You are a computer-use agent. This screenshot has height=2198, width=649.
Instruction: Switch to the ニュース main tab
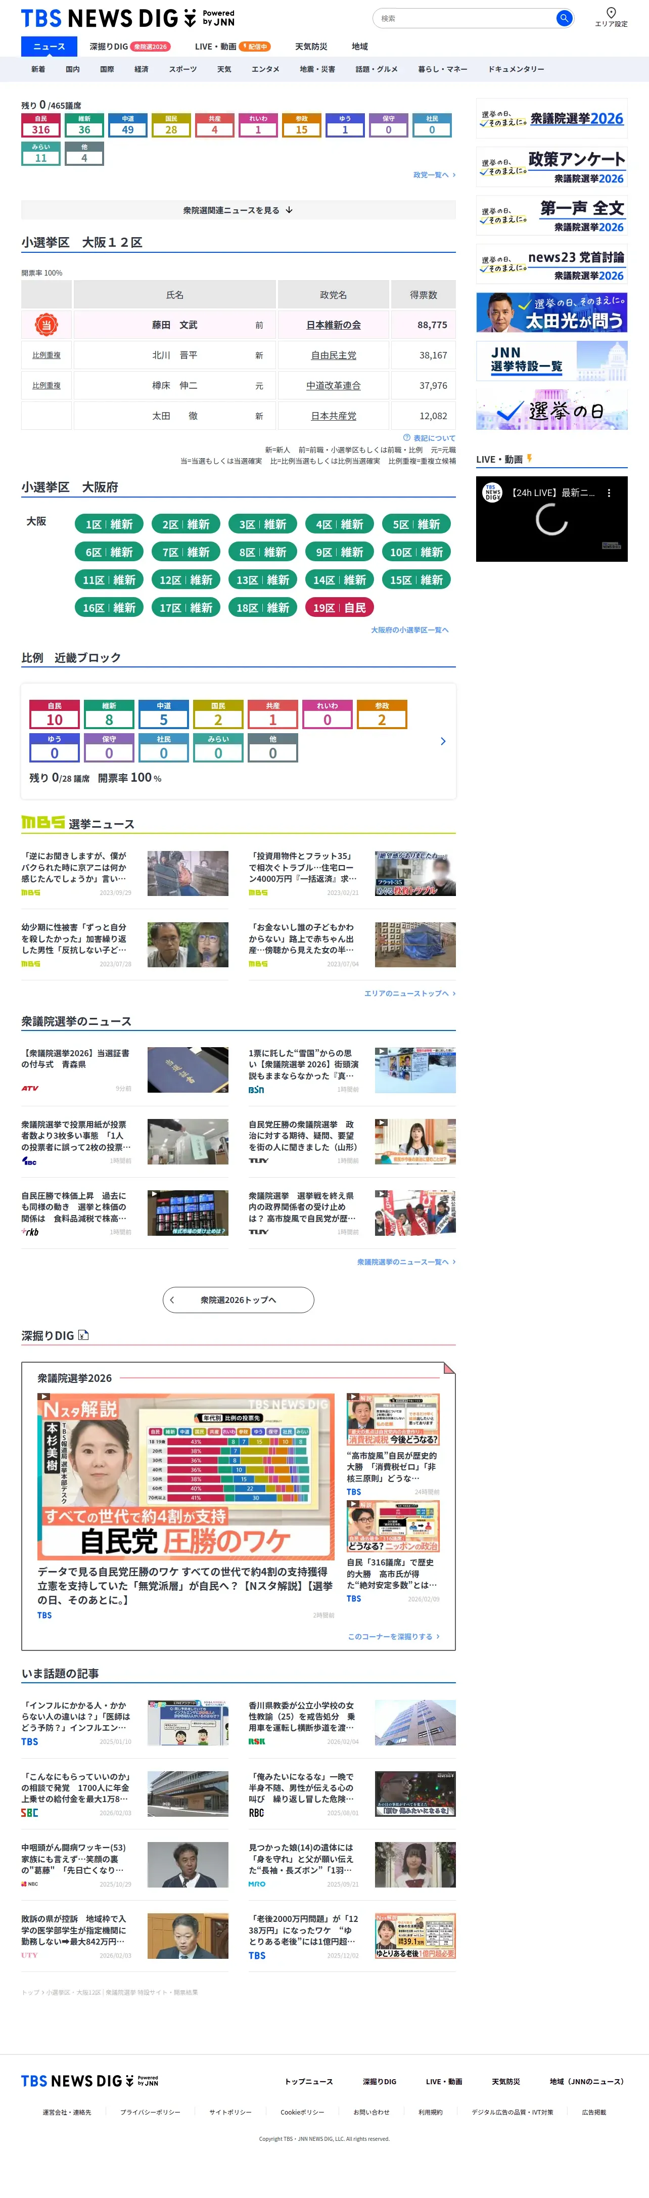click(x=49, y=47)
